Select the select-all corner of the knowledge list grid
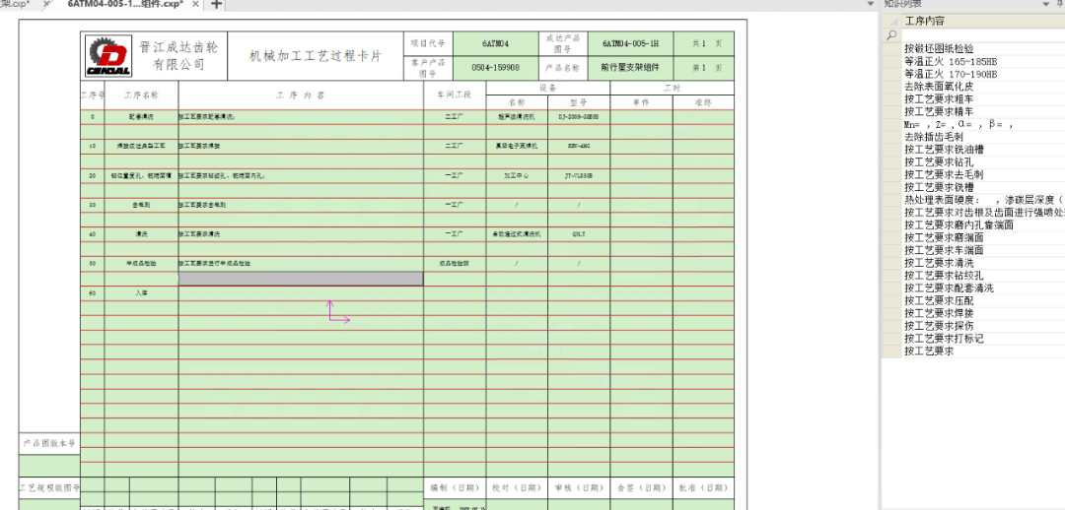Viewport: 1065px width, 510px height. click(891, 21)
